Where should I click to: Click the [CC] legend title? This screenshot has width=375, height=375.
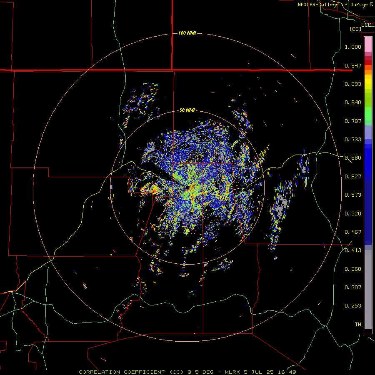click(x=355, y=29)
